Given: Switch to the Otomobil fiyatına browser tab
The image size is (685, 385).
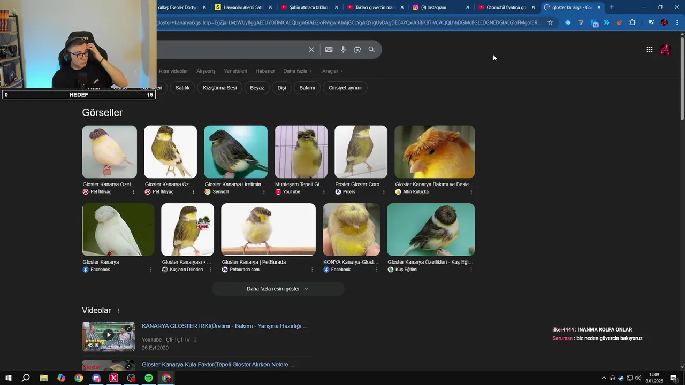Looking at the screenshot, I should click(x=506, y=7).
